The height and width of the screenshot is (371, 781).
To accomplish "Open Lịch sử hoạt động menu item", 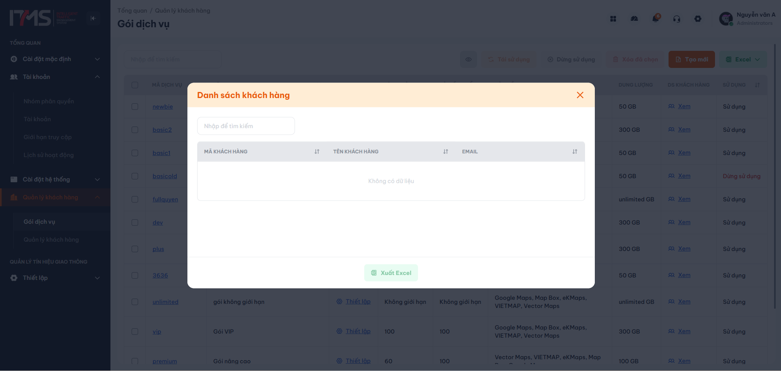I will 49,155.
